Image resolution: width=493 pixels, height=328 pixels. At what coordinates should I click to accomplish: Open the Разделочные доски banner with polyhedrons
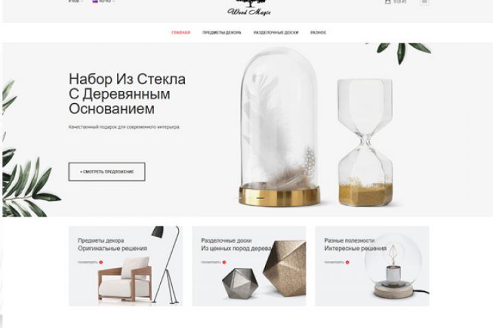tap(249, 266)
